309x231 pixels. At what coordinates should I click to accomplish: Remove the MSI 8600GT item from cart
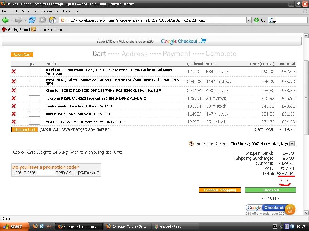pyautogui.click(x=14, y=122)
